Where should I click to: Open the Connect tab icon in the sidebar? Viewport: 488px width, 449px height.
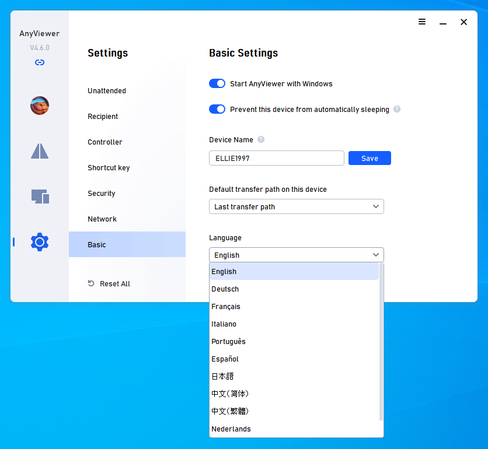click(40, 151)
